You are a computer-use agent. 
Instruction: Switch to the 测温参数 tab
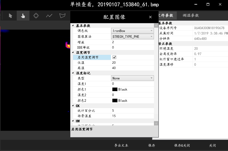click(191, 15)
